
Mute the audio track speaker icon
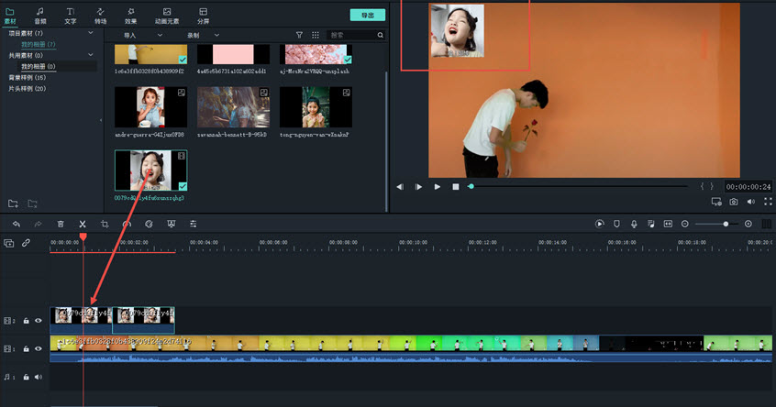(39, 377)
